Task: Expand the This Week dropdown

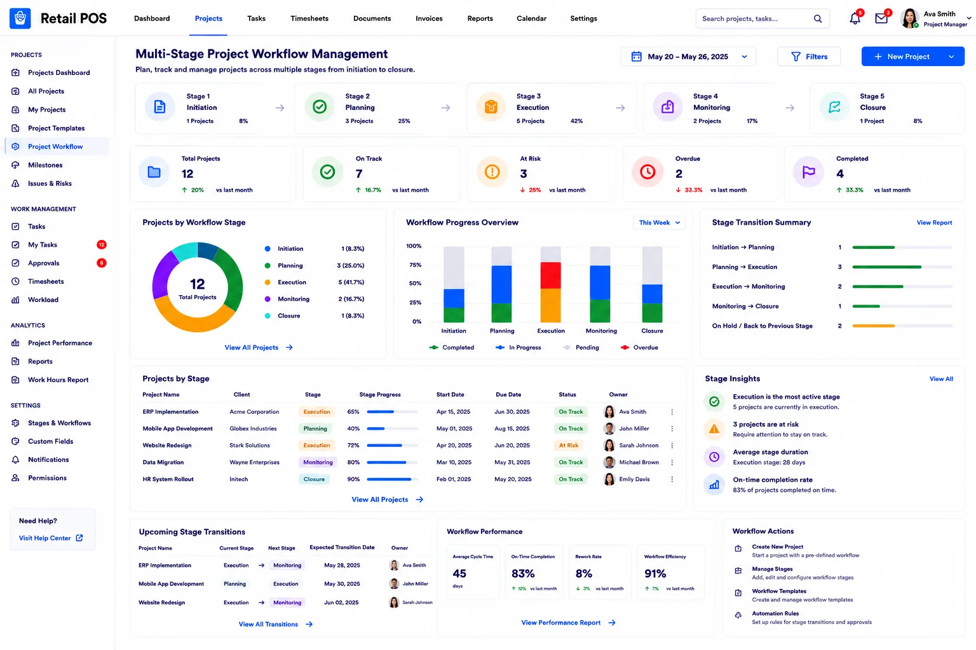Action: 659,223
